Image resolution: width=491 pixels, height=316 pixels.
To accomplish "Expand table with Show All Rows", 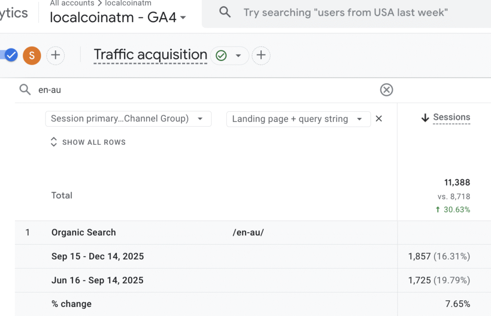I will [x=88, y=142].
